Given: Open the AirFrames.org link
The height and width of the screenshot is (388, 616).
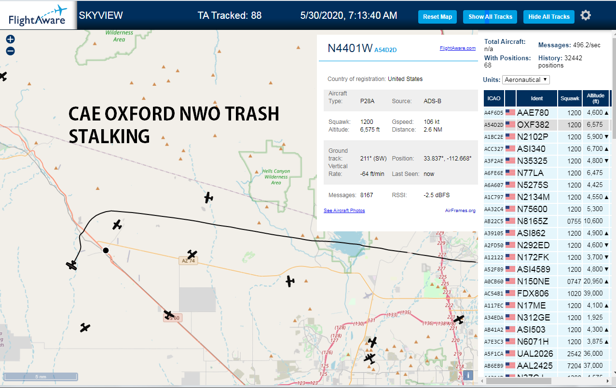Looking at the screenshot, I should click(x=460, y=211).
